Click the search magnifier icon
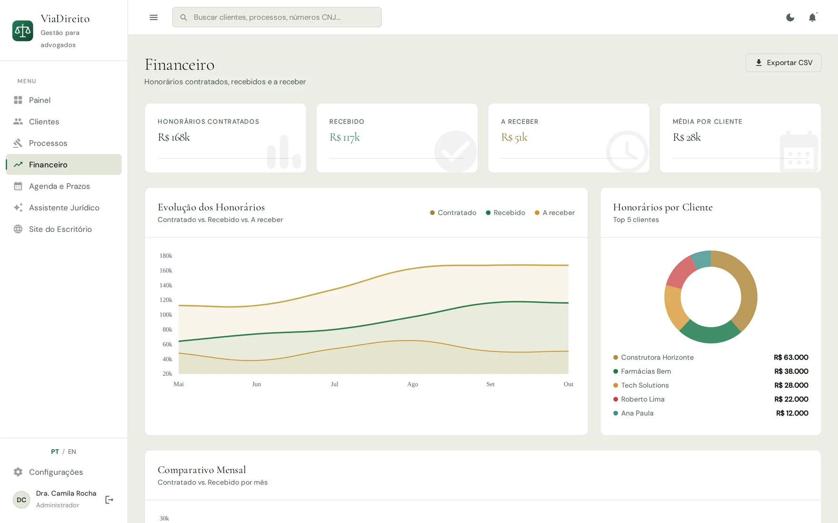This screenshot has height=523, width=838. tap(183, 18)
